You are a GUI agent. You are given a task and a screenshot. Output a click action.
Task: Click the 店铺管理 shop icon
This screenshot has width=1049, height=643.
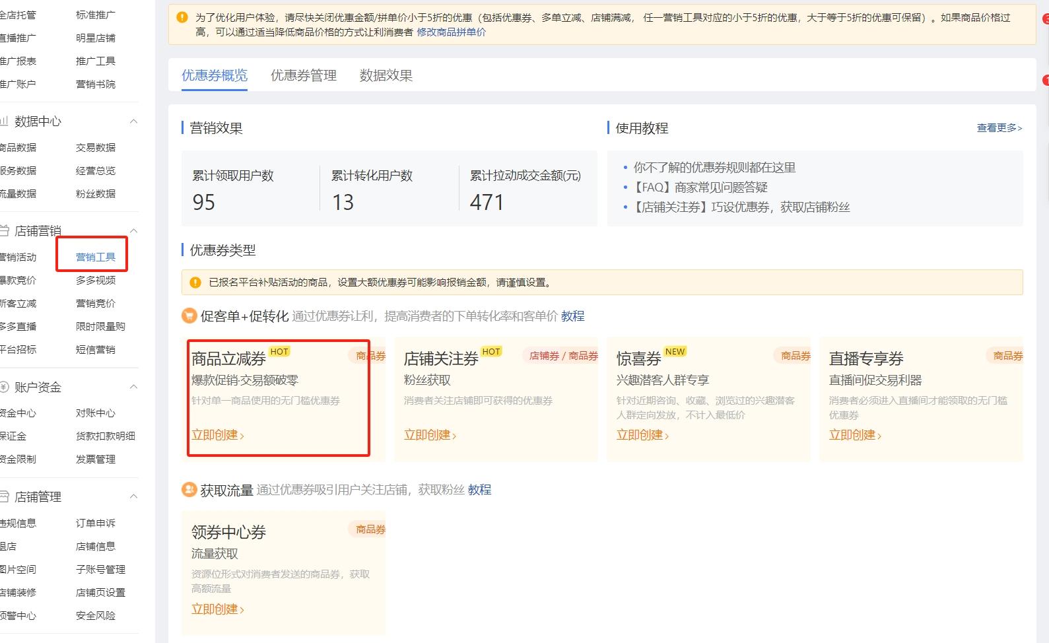pyautogui.click(x=4, y=496)
